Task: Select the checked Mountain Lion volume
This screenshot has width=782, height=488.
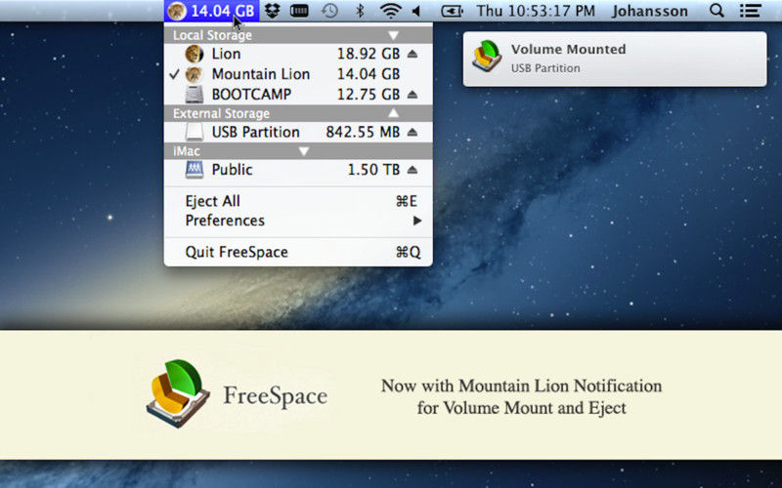Action: click(298, 74)
